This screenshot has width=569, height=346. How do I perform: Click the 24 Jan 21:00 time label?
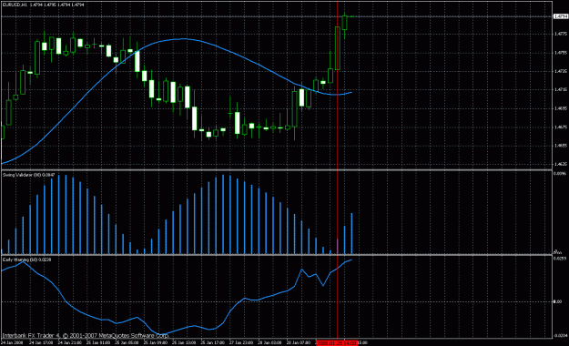click(69, 342)
